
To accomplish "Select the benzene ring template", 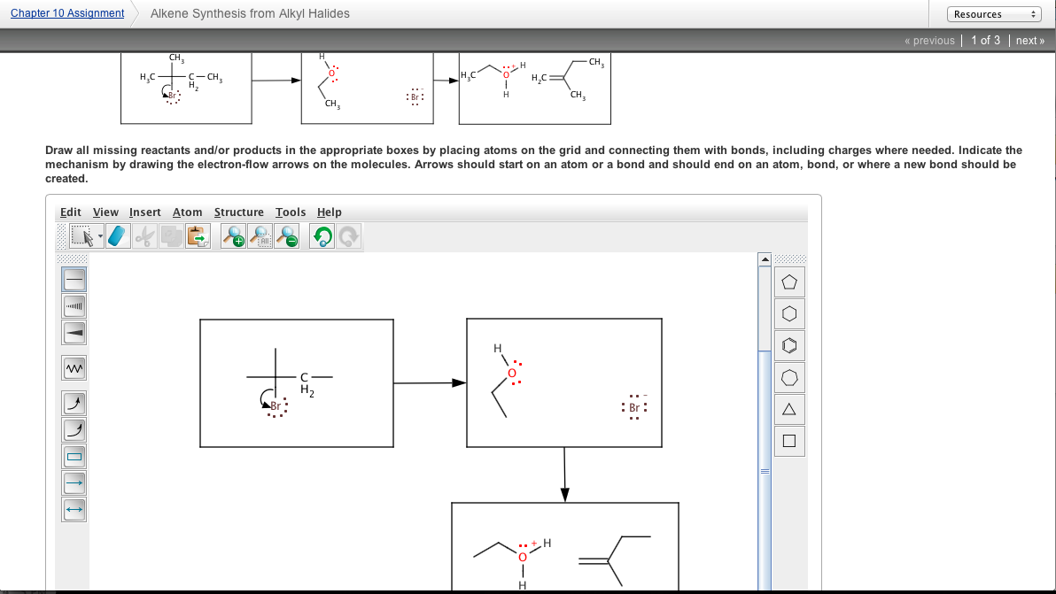I will click(788, 345).
